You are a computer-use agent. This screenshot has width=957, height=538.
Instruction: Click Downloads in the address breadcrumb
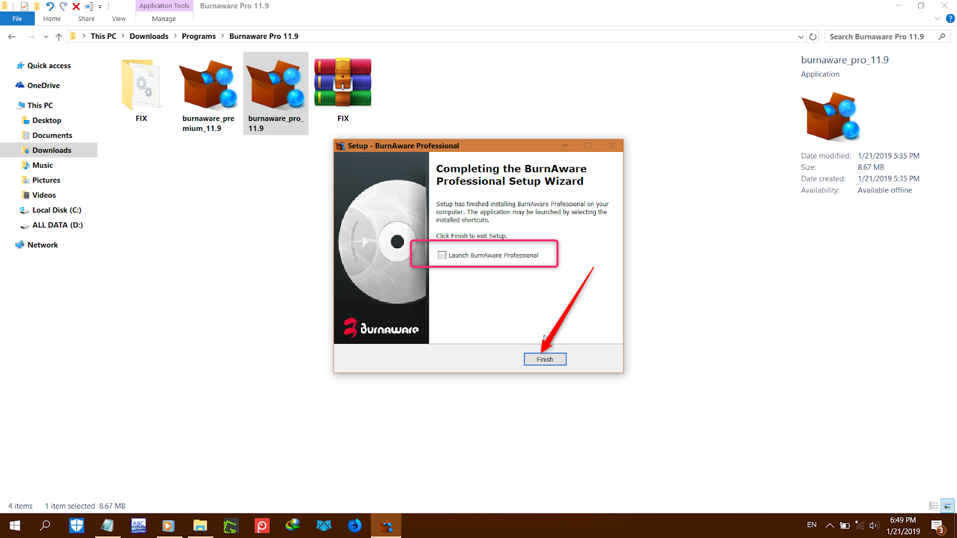coord(149,36)
